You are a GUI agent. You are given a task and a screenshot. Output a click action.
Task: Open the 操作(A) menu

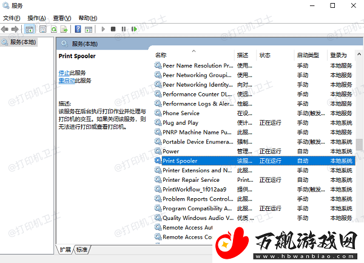pos(36,18)
